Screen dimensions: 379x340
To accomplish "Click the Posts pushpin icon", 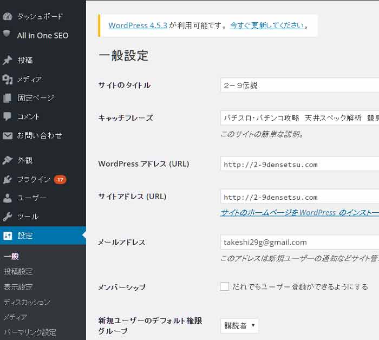I will 7,60.
